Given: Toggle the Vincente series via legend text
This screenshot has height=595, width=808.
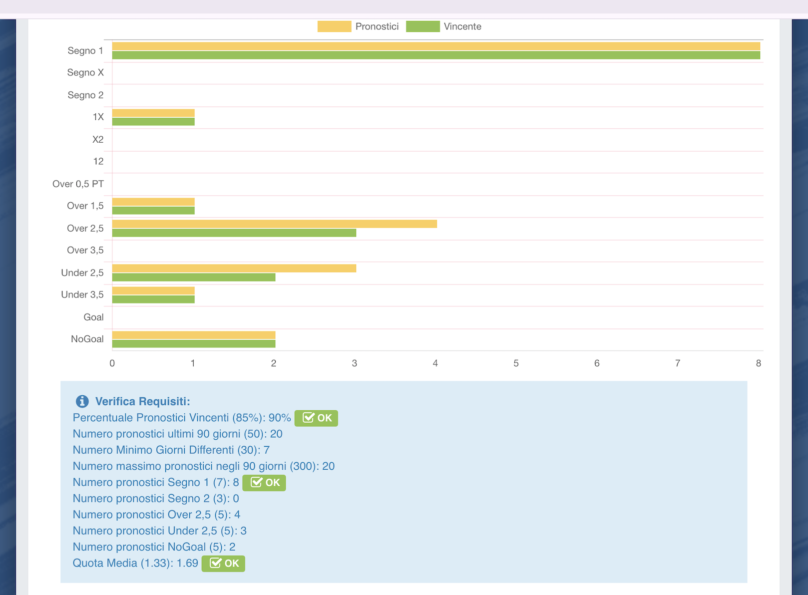Looking at the screenshot, I should pos(462,26).
